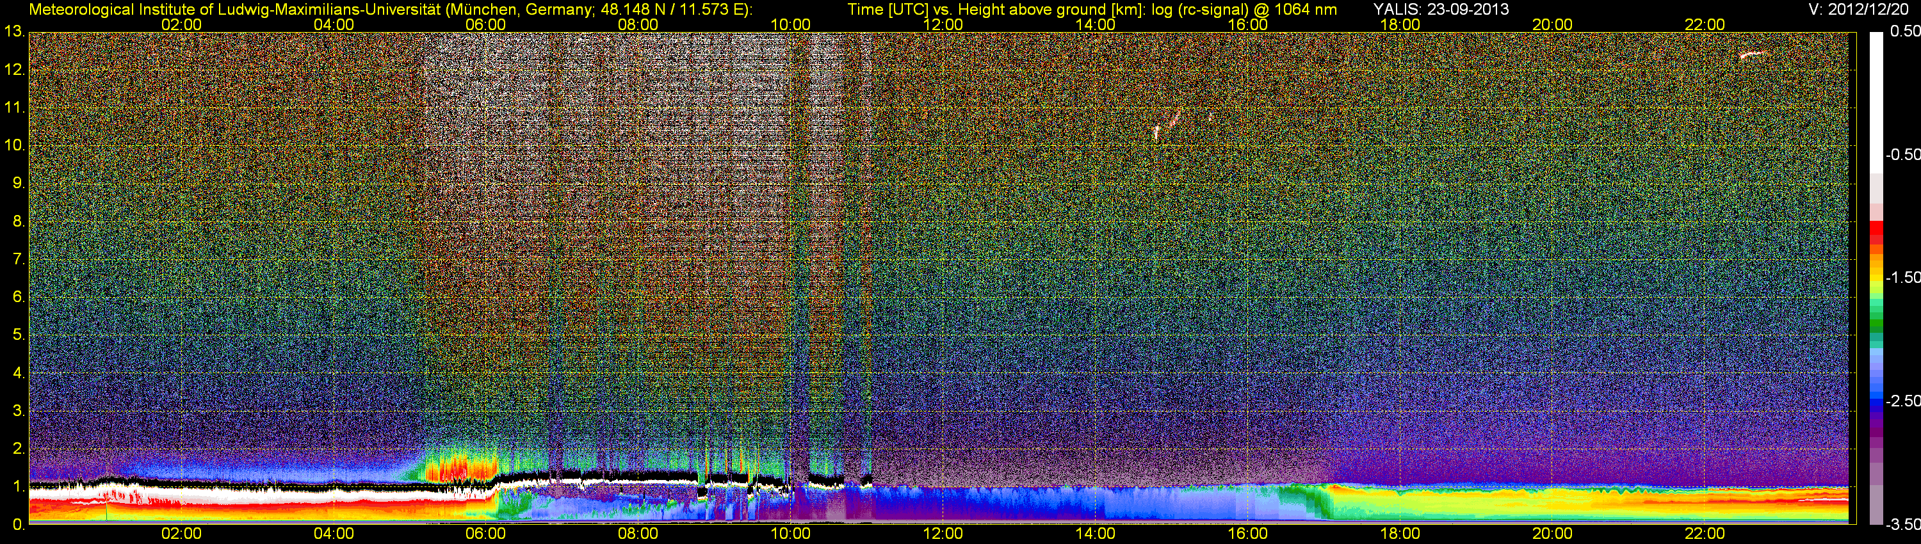Select the 7. height axis label
This screenshot has width=1921, height=544.
tap(18, 259)
